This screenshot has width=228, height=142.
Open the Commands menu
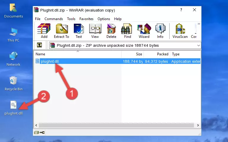point(54,19)
